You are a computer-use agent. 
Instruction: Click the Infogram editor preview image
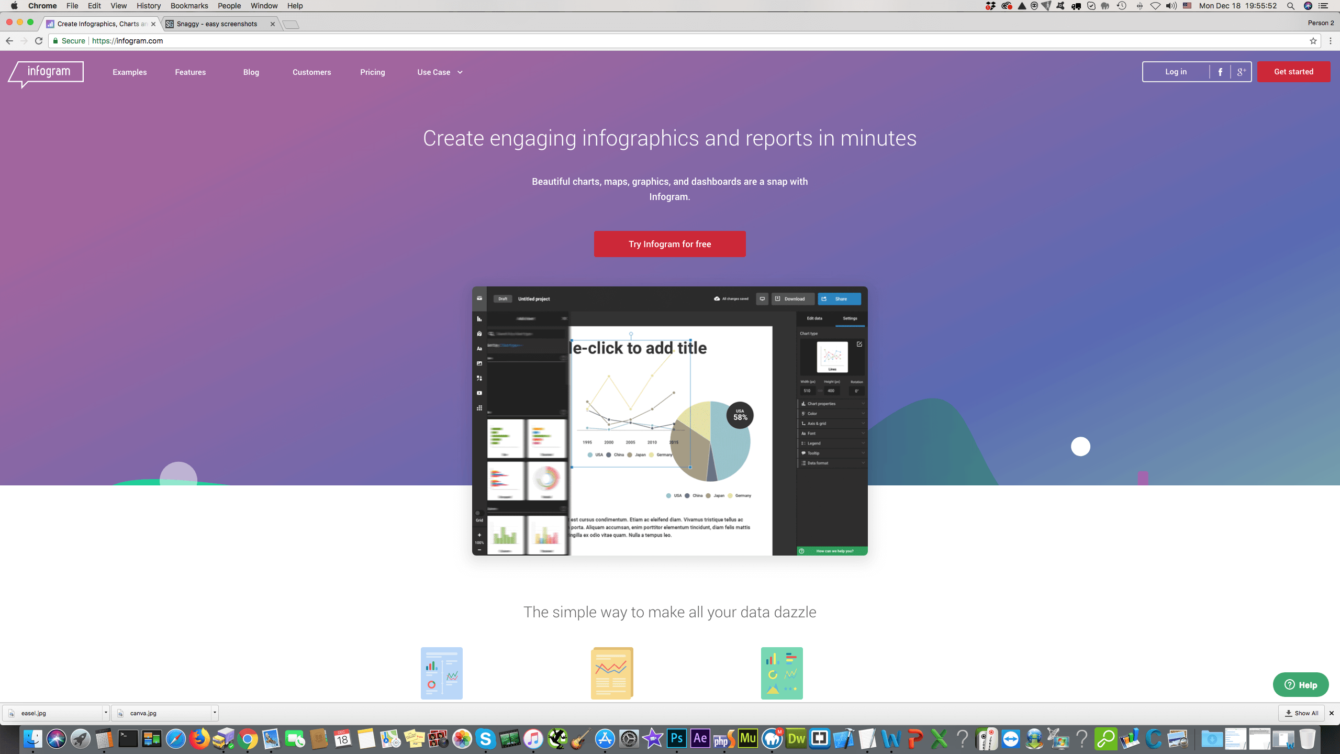point(669,420)
